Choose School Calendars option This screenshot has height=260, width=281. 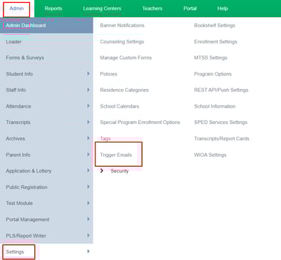[120, 106]
